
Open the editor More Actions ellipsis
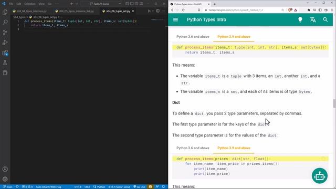(x=163, y=11)
